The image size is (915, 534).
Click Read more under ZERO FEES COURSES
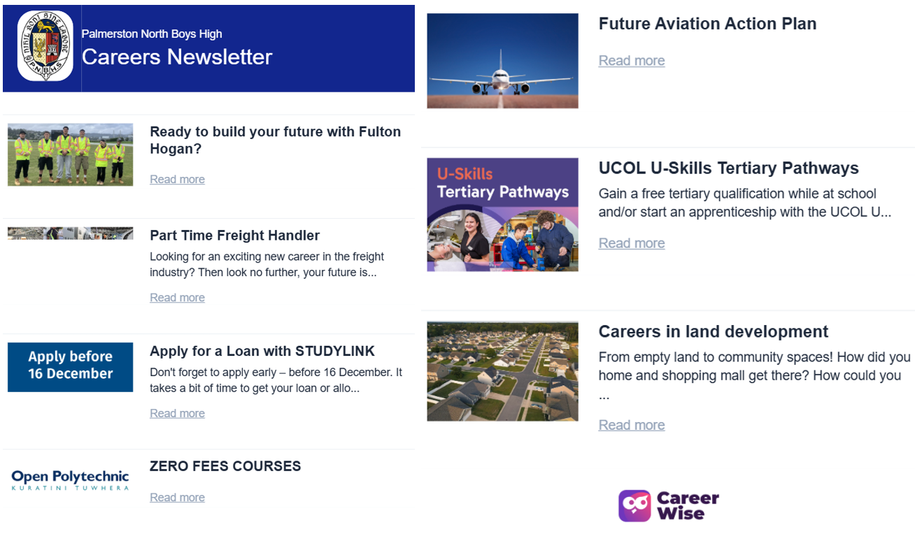click(x=177, y=498)
